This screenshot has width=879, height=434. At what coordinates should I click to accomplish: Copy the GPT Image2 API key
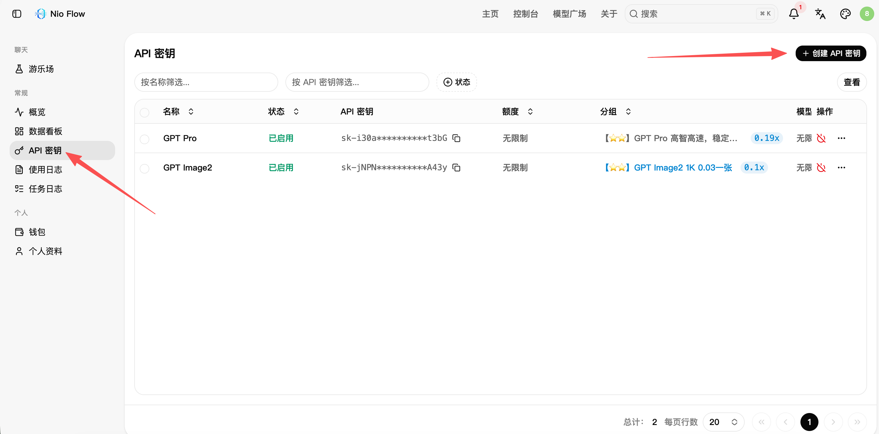click(x=456, y=168)
